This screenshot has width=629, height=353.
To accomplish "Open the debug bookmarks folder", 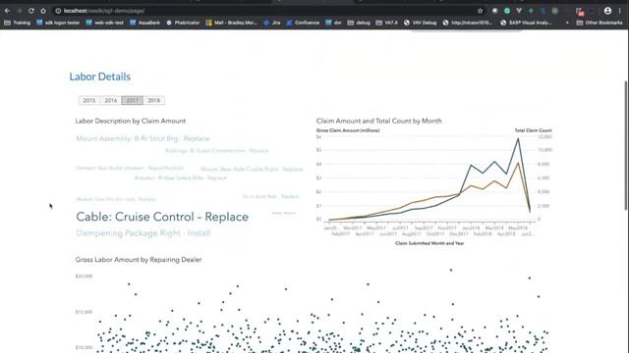I will click(359, 23).
